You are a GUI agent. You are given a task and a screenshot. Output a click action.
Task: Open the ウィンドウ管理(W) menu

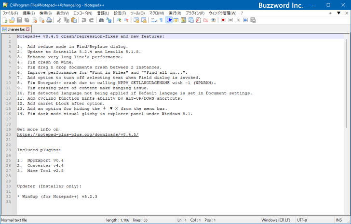[223, 13]
